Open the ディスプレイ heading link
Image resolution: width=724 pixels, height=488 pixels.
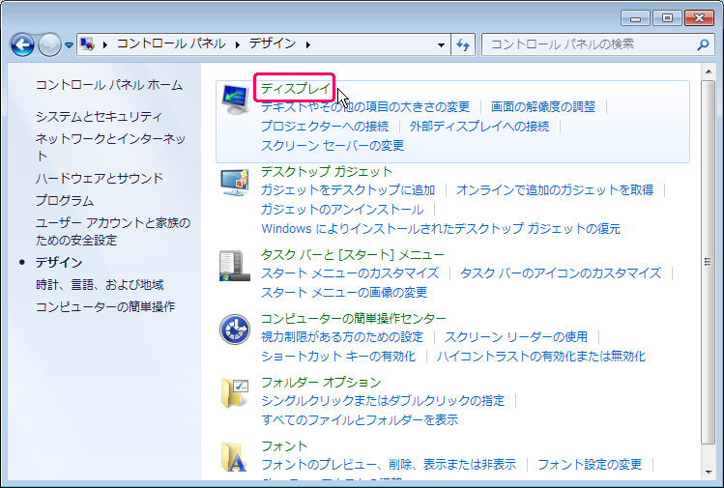click(296, 88)
